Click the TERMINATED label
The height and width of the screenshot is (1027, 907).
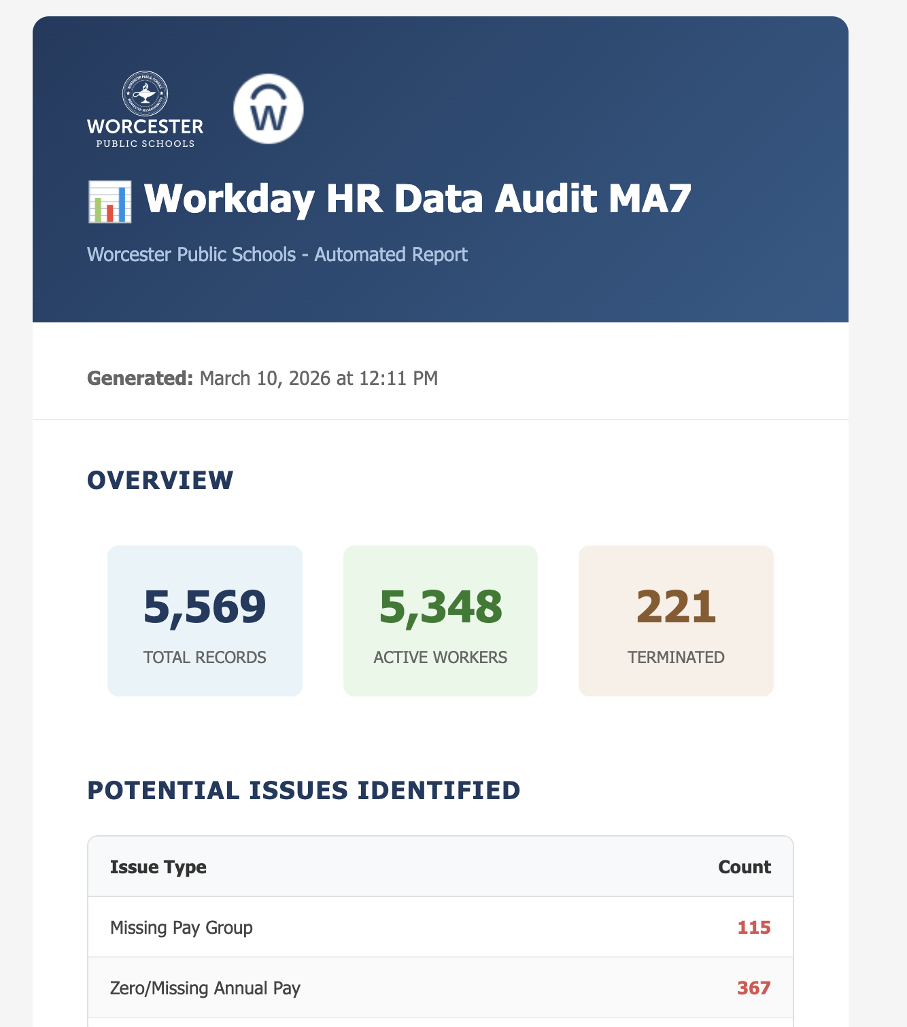point(675,657)
